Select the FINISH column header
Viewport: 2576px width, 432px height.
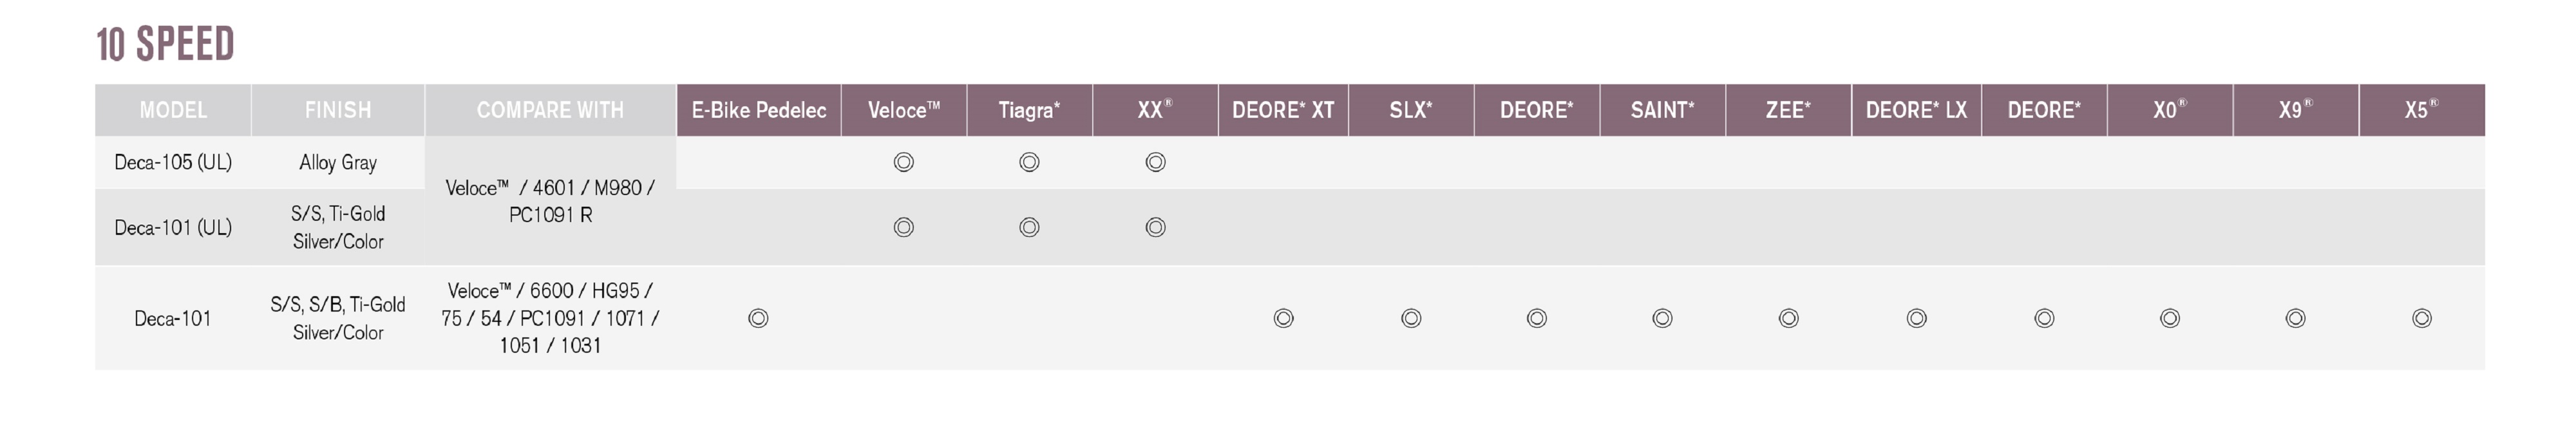click(x=338, y=110)
